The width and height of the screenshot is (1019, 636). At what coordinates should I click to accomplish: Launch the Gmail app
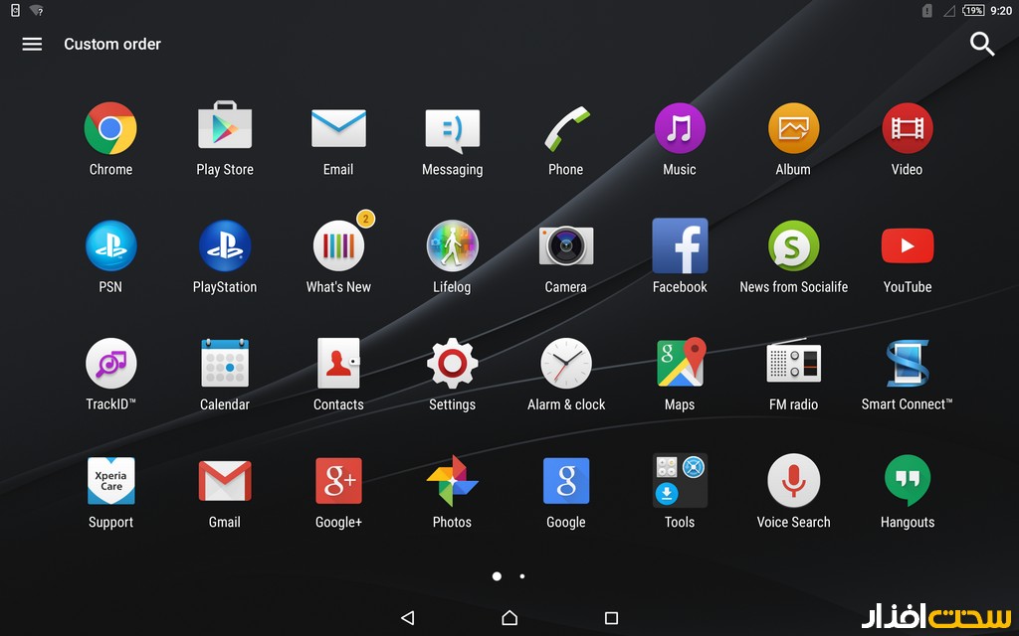(225, 481)
